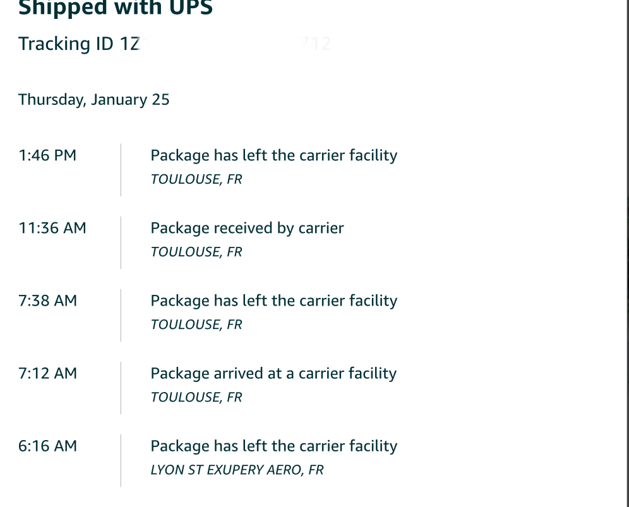Click the divider line beside 11:36 AM

121,242
